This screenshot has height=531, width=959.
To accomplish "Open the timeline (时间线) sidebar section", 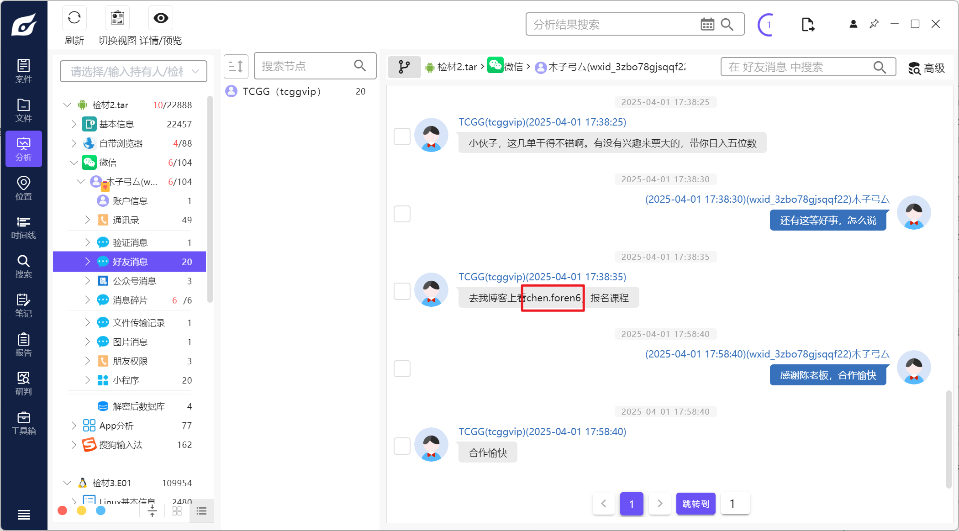I will tap(24, 227).
